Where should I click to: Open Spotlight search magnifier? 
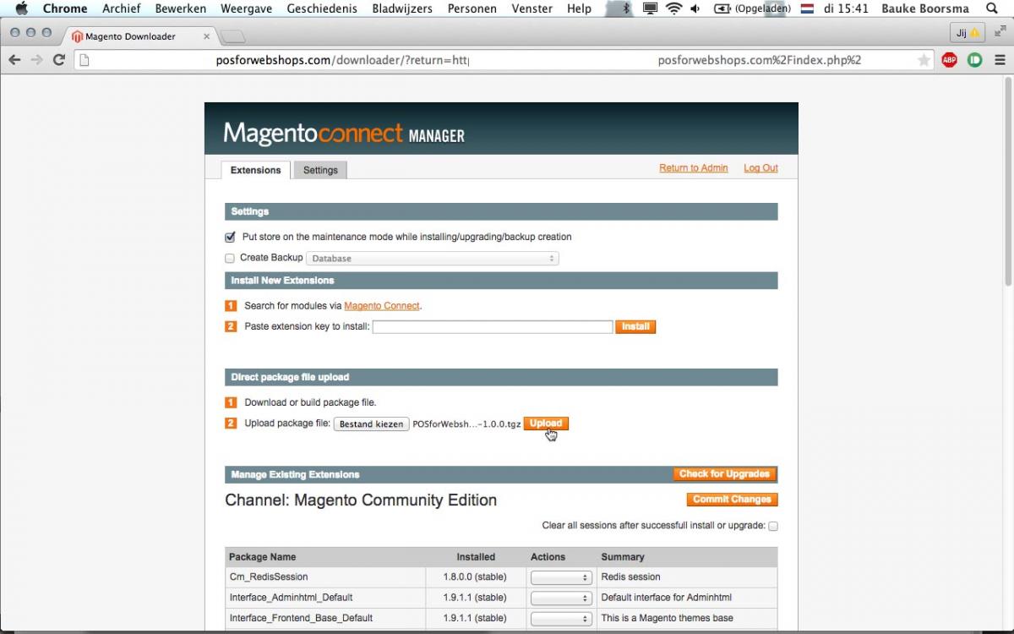(992, 8)
